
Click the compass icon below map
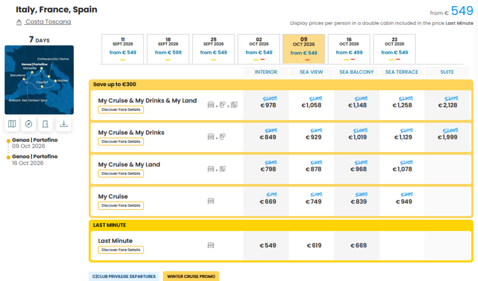(x=29, y=124)
